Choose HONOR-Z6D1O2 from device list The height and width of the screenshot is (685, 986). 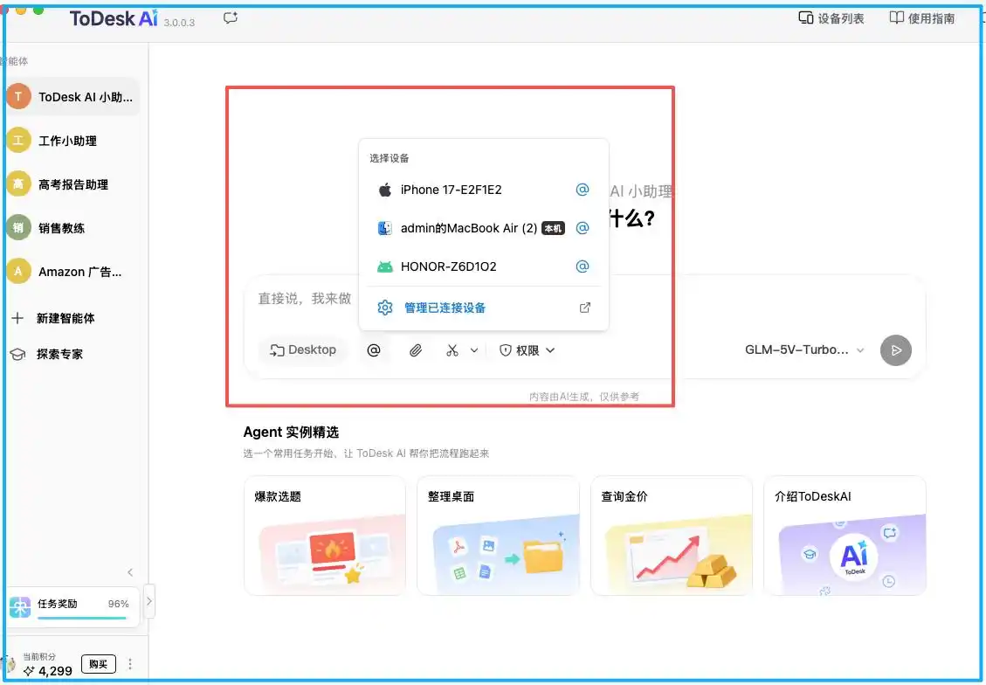pyautogui.click(x=483, y=266)
